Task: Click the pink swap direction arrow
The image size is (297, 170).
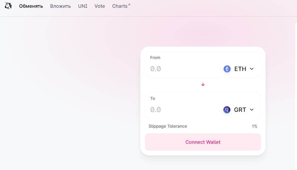Action: tap(203, 84)
